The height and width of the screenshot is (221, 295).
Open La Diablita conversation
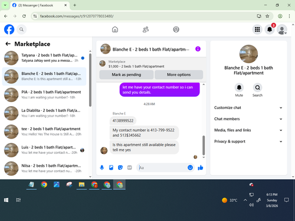pyautogui.click(x=44, y=113)
